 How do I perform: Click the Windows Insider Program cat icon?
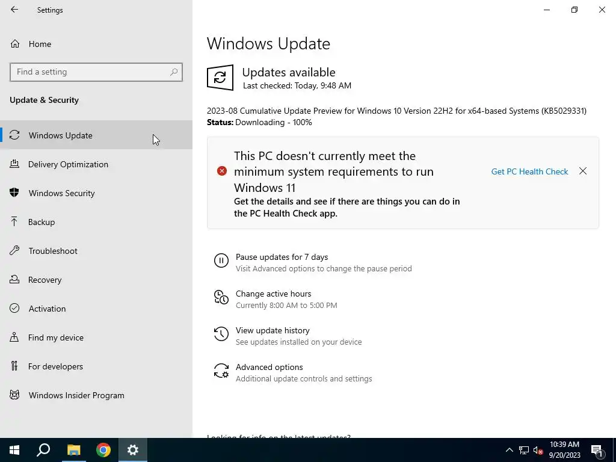coord(14,395)
